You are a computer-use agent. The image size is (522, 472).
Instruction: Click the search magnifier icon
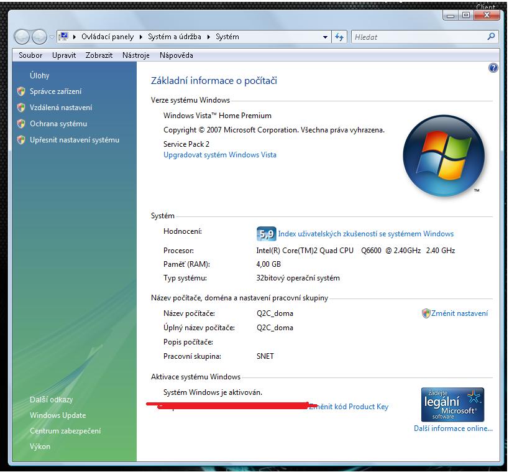tap(492, 37)
